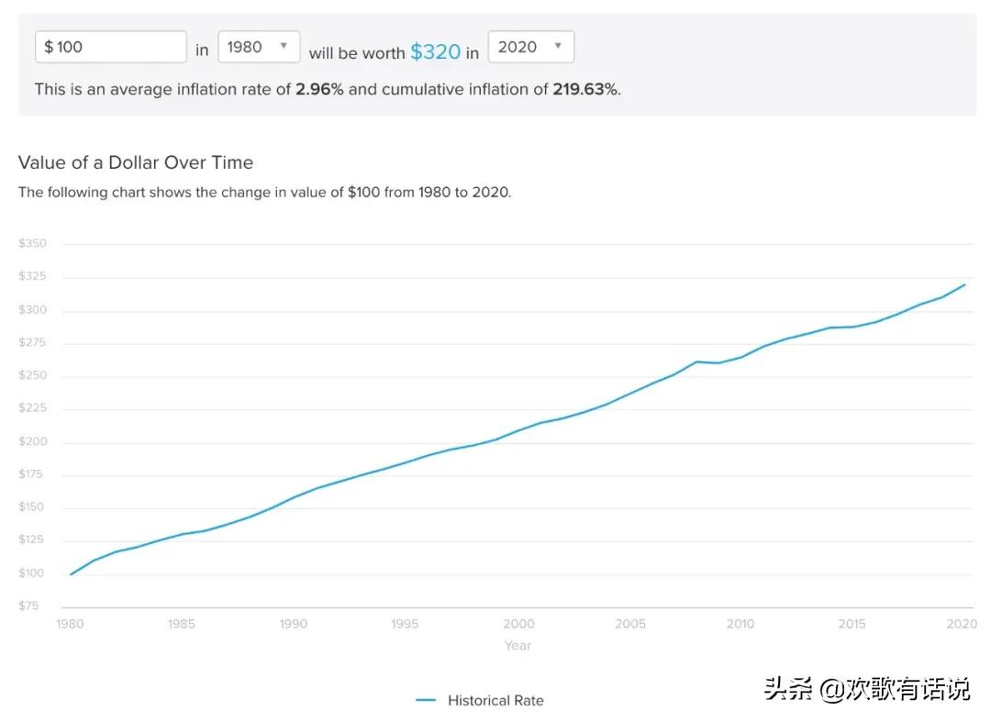Screen dimensions: 991x722
Task: Open the 2020 end year dropdown
Action: [x=530, y=47]
